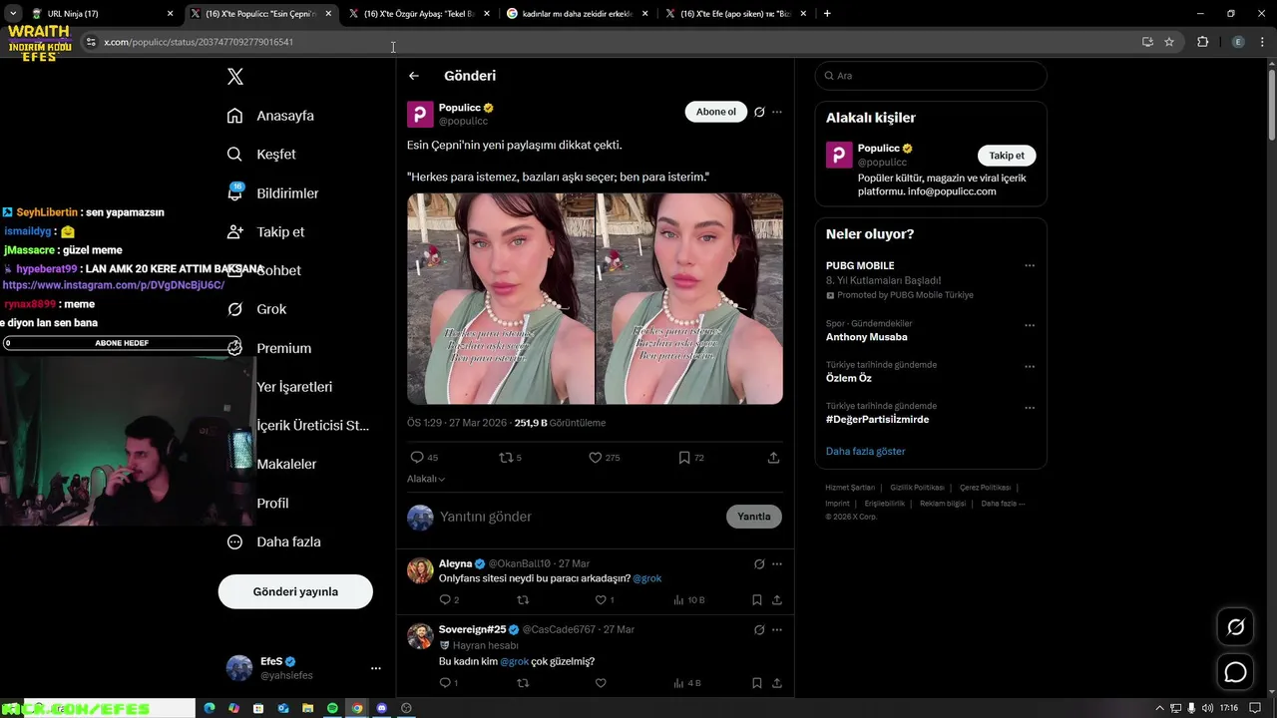The width and height of the screenshot is (1277, 718).
Task: Open the left photo of the post
Action: coord(501,298)
